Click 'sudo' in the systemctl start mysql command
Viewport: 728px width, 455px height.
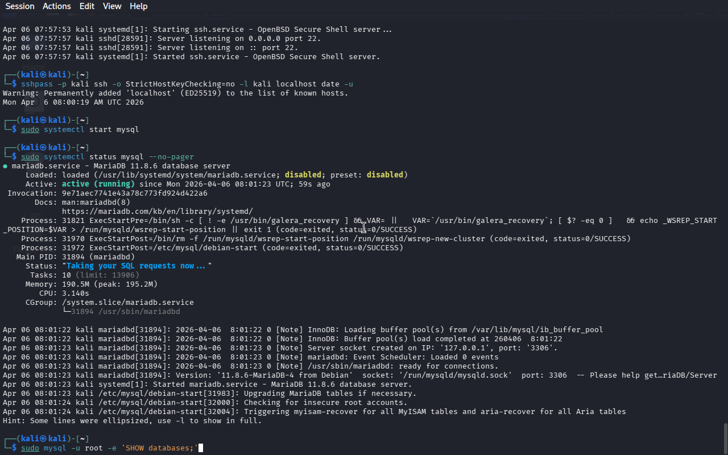click(x=30, y=129)
